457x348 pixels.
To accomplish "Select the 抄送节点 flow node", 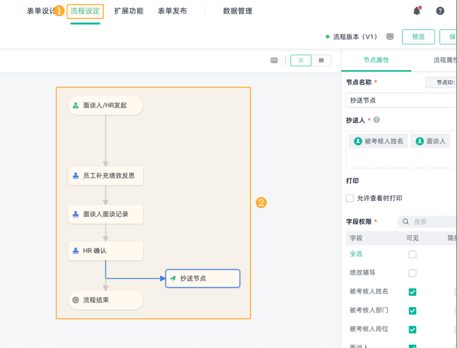I will click(x=203, y=278).
